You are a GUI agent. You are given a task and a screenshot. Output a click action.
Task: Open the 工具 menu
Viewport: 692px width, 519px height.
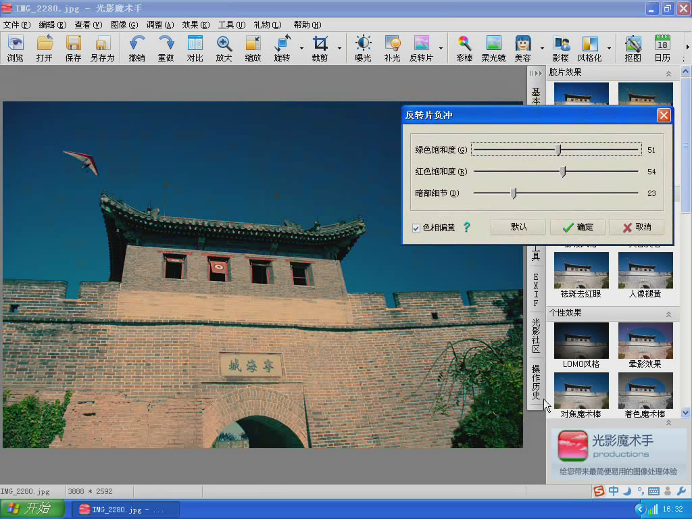click(x=232, y=25)
